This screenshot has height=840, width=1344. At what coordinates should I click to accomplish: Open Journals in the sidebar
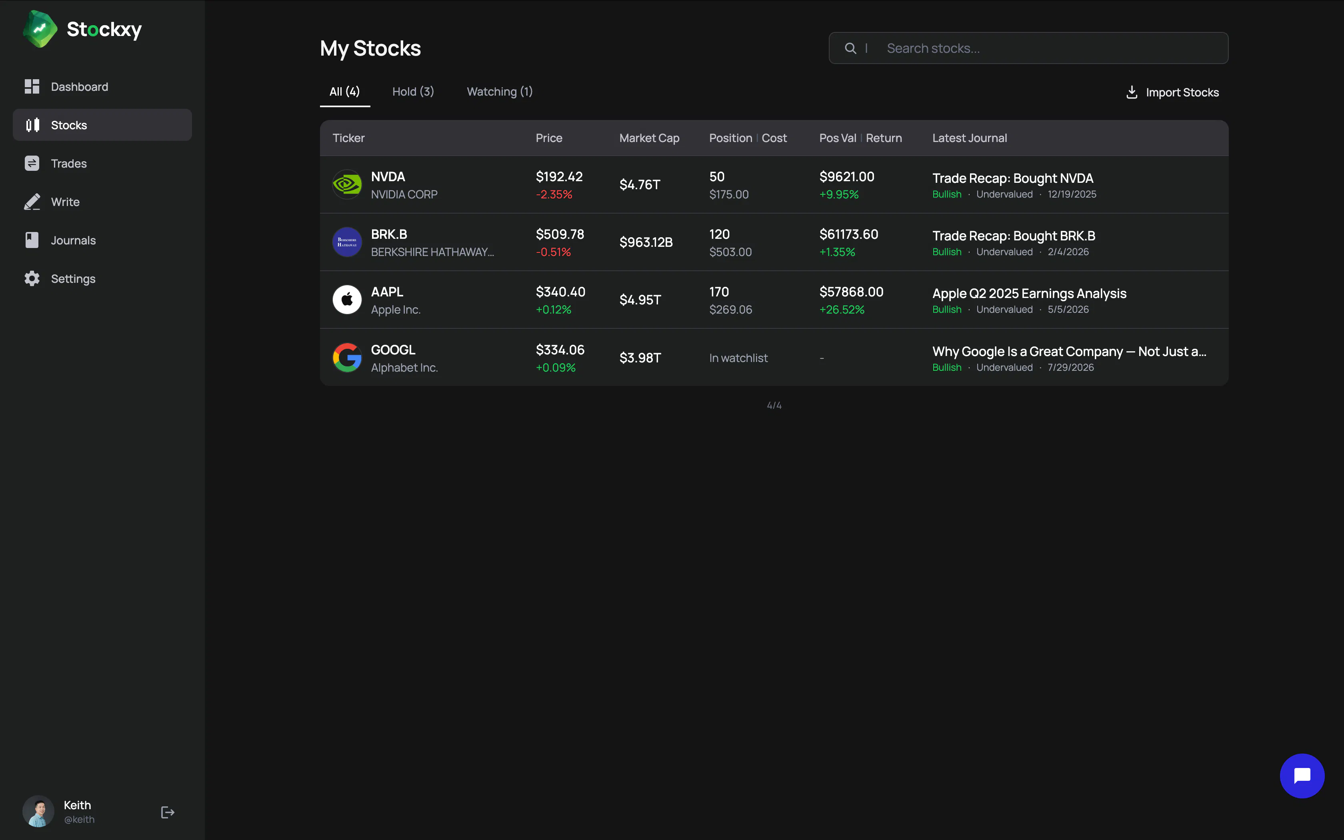(x=102, y=240)
